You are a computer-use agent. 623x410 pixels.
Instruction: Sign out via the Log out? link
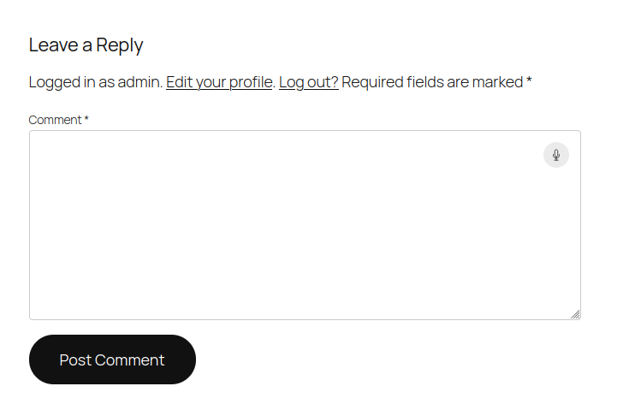pyautogui.click(x=308, y=82)
